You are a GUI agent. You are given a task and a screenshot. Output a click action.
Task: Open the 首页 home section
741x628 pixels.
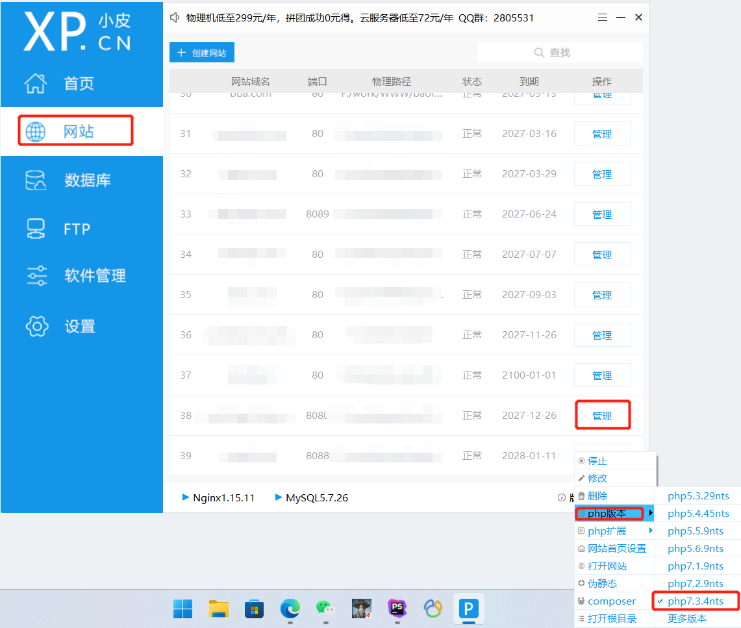pyautogui.click(x=78, y=83)
